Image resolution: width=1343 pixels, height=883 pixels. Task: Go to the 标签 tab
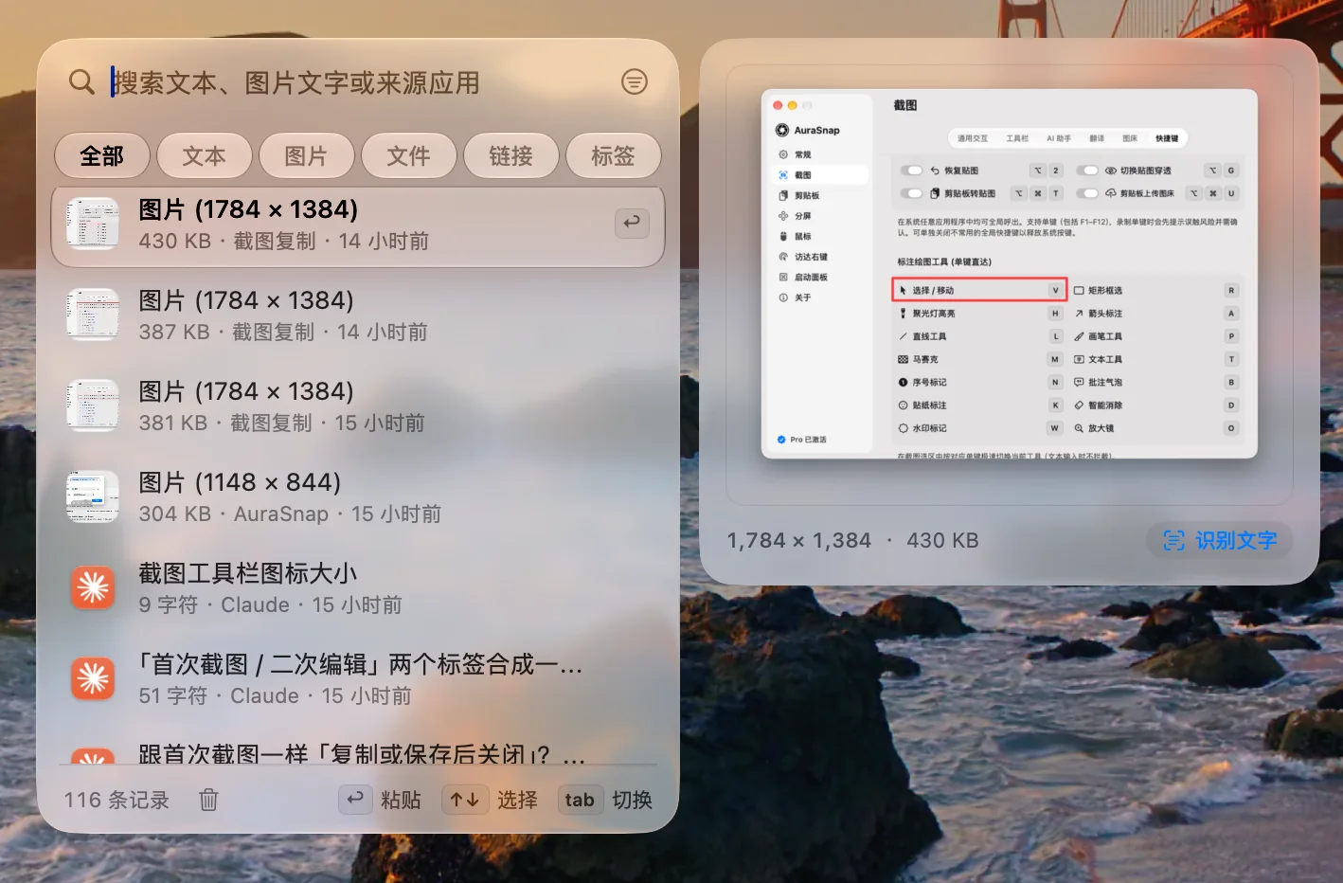coord(614,156)
